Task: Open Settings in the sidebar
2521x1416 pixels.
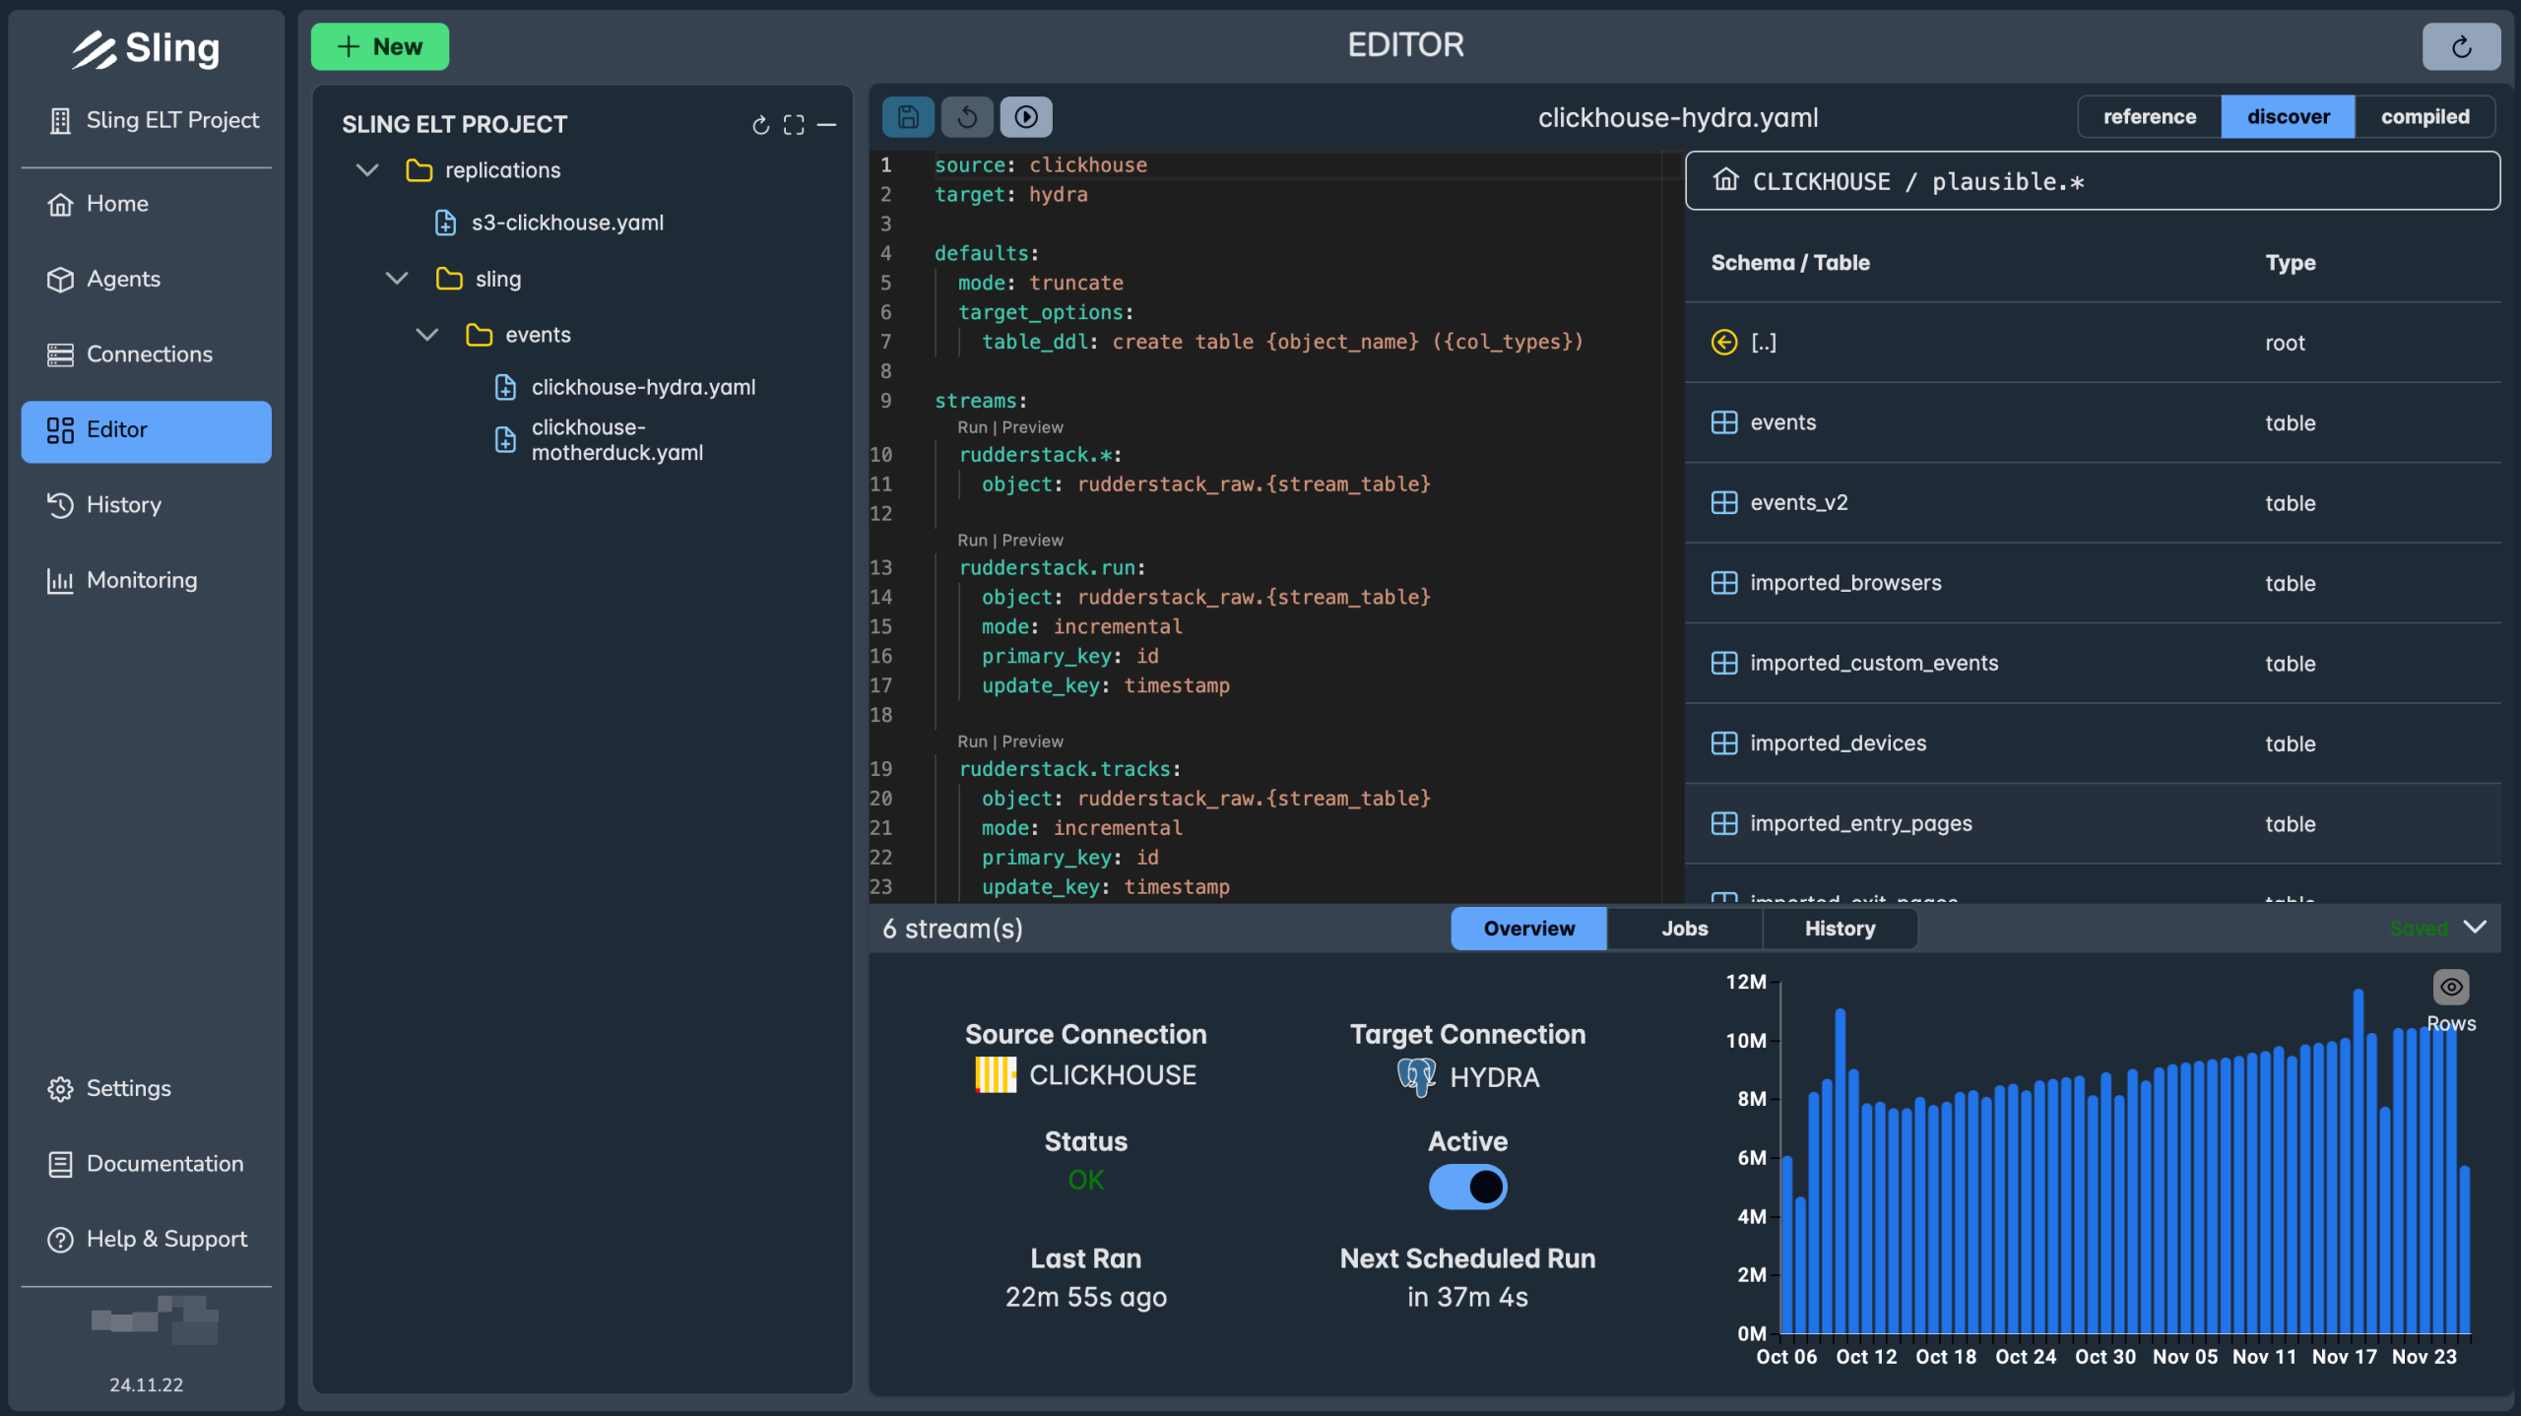Action: point(146,1088)
